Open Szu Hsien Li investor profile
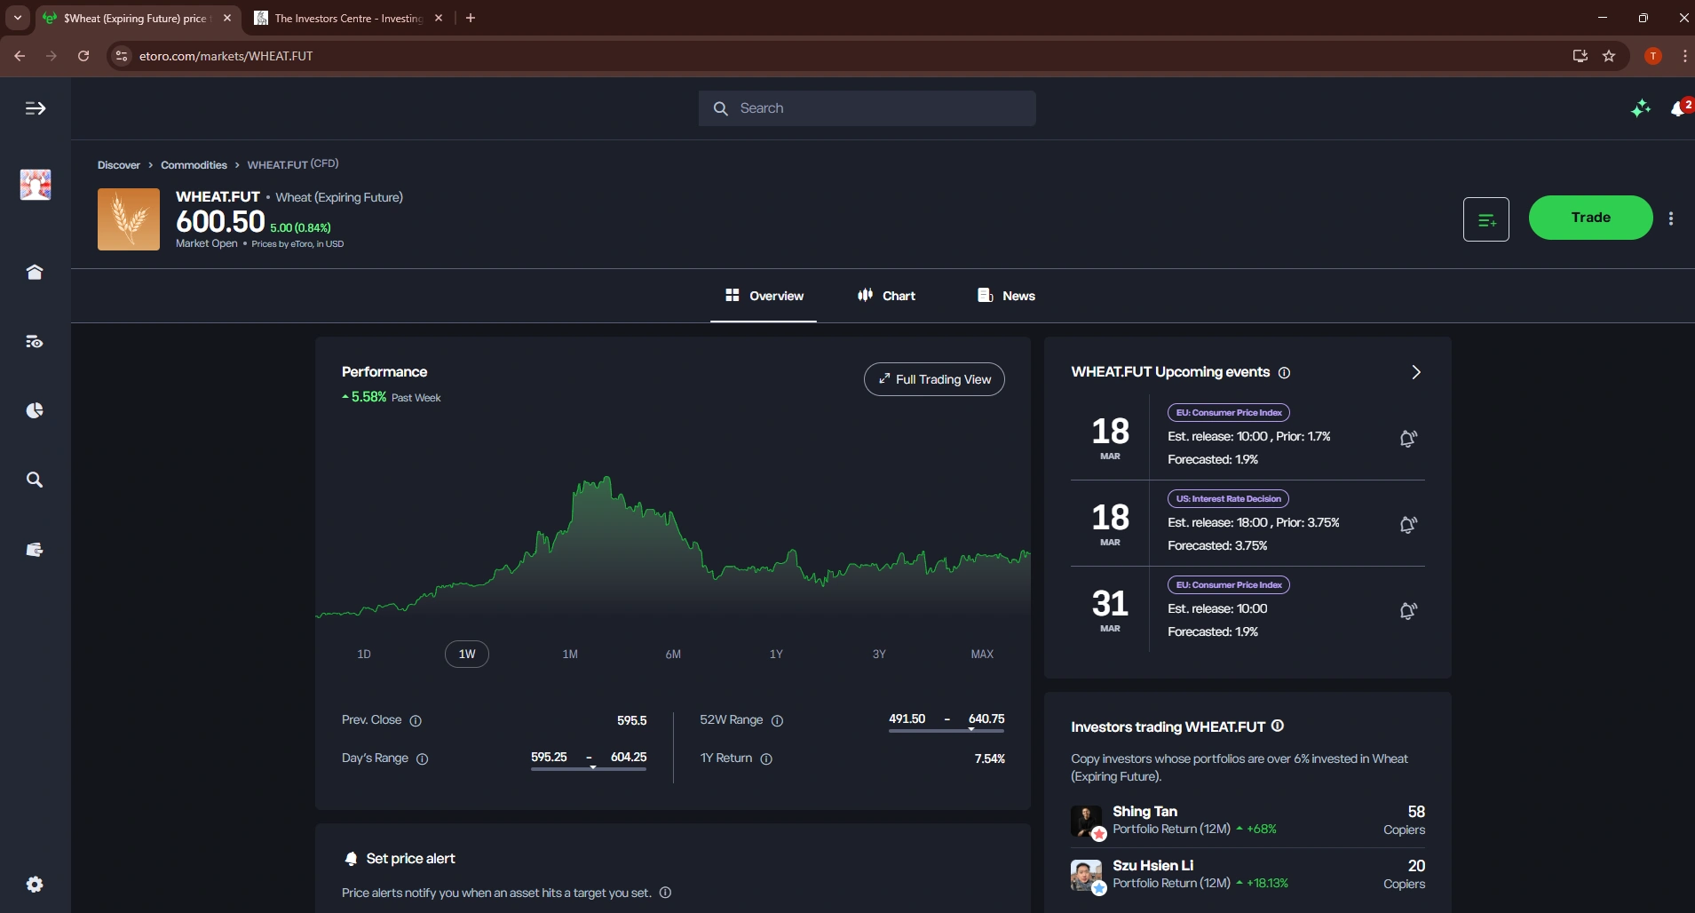Viewport: 1695px width, 913px height. click(1152, 866)
